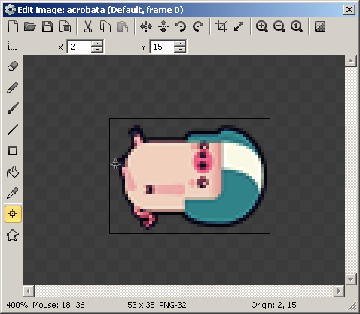
Task: Select the Eraser tool
Action: click(13, 66)
